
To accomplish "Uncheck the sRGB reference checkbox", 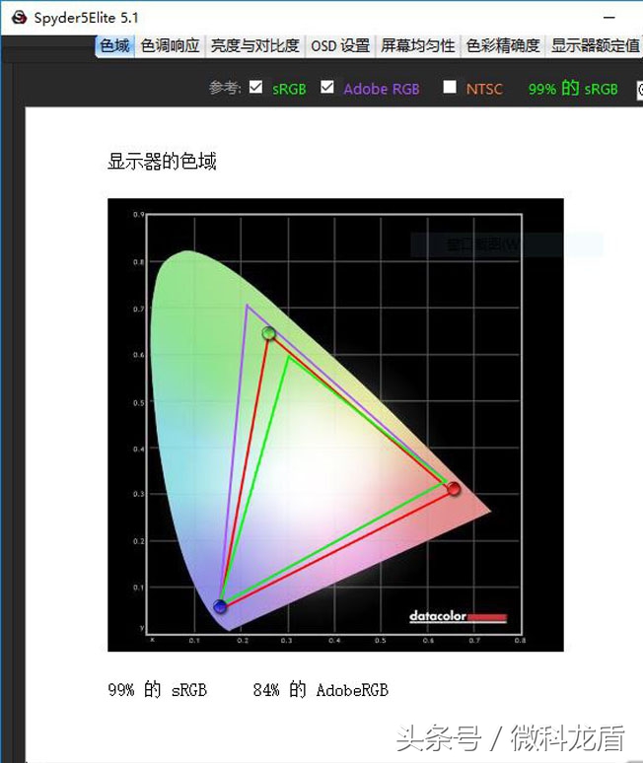I will coord(255,87).
